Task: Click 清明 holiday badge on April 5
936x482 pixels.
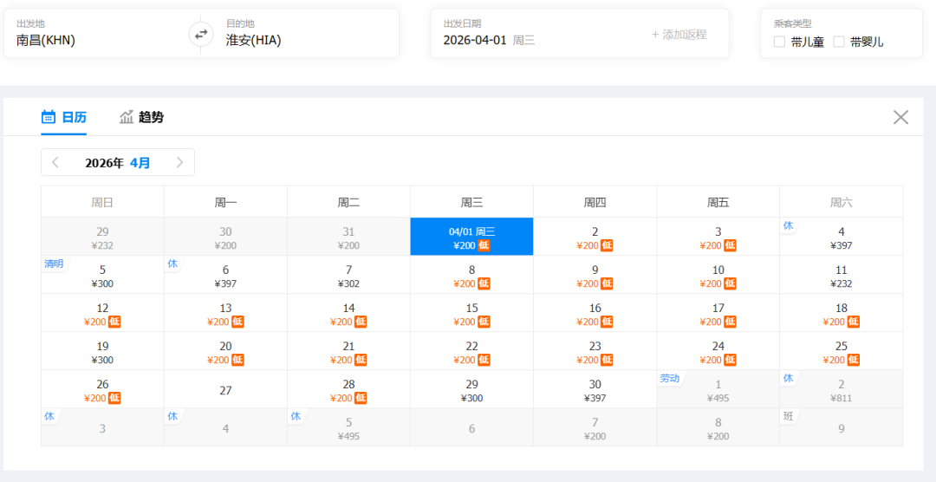Action: pyautogui.click(x=54, y=264)
